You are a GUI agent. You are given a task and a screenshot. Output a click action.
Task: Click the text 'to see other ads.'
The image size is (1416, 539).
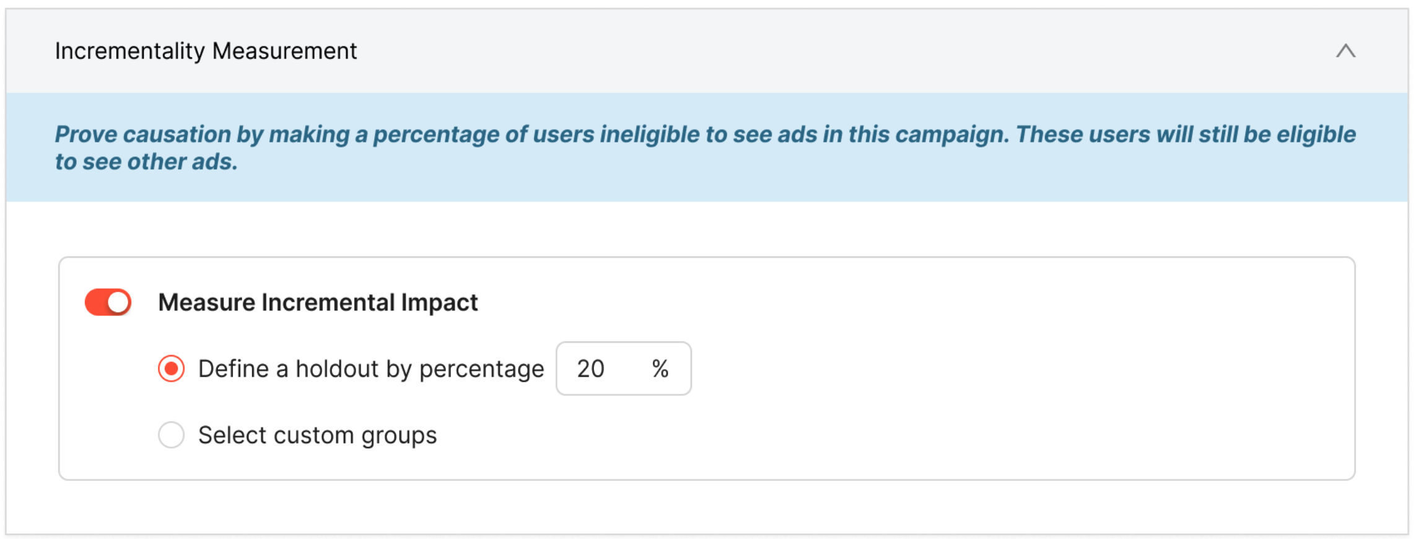pos(146,162)
